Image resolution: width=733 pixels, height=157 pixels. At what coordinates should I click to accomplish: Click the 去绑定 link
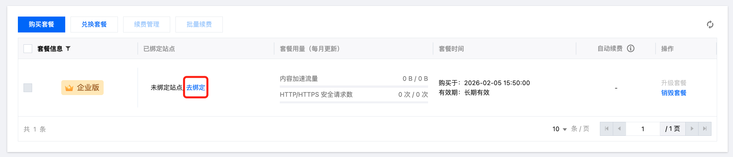[x=196, y=87]
